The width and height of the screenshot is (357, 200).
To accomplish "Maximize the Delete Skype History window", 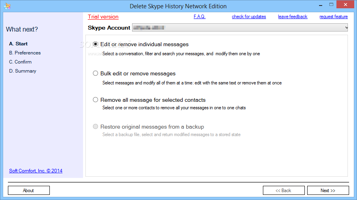I will pos(331,5).
